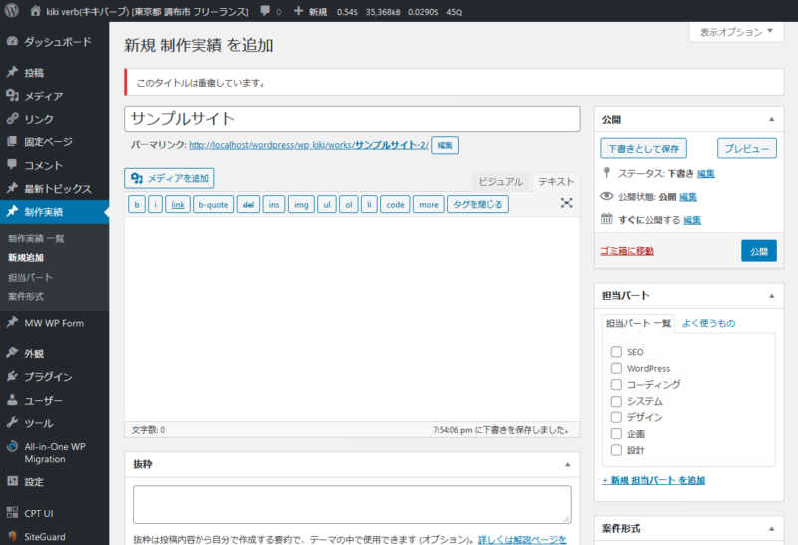Open the 外観 appearance menu
The height and width of the screenshot is (545, 798).
pos(34,353)
